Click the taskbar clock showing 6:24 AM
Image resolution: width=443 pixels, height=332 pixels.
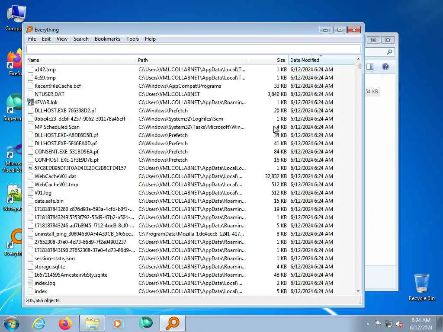(421, 324)
